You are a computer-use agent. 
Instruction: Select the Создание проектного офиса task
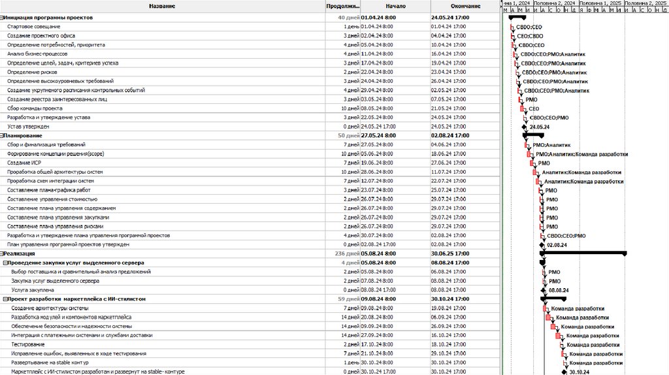[41, 36]
